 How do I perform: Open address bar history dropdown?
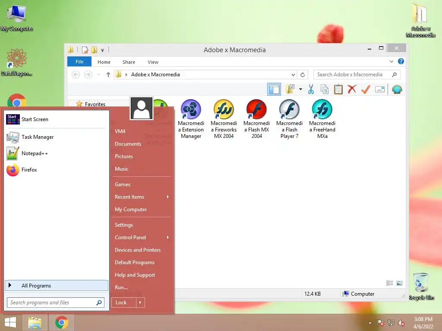[x=293, y=75]
